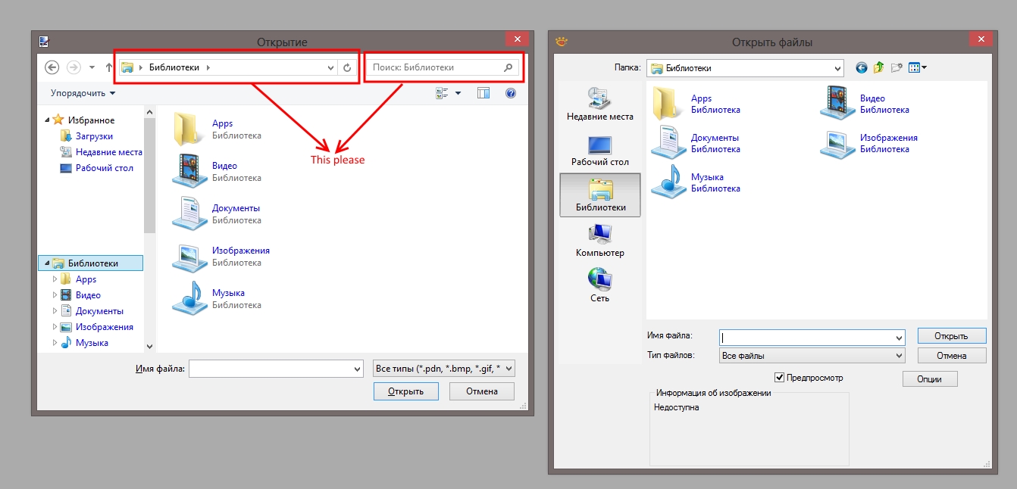1017x489 pixels.
Task: Select Компьютер in places bar
Action: click(x=600, y=241)
